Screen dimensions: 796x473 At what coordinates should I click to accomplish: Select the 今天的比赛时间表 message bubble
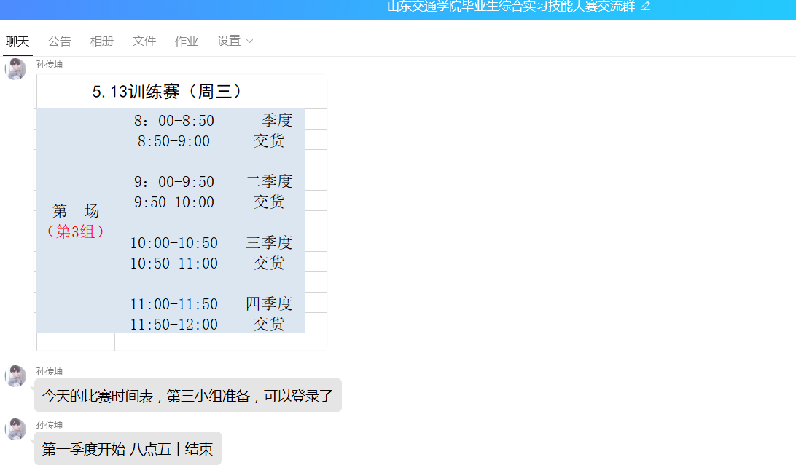(x=187, y=396)
